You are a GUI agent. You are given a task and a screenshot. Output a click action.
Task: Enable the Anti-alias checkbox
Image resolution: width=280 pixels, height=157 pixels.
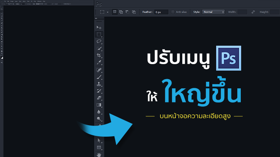click(173, 12)
